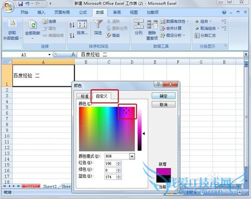Close the Color dialog
This screenshot has width=251, height=199.
pyautogui.click(x=170, y=84)
